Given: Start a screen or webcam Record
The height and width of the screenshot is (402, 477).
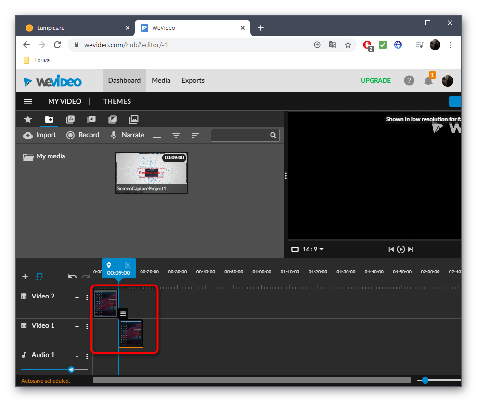Looking at the screenshot, I should coord(83,135).
